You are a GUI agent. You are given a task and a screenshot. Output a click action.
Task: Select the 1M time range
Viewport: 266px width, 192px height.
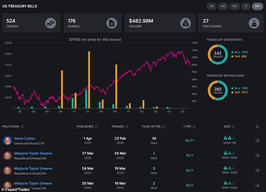pos(211,6)
